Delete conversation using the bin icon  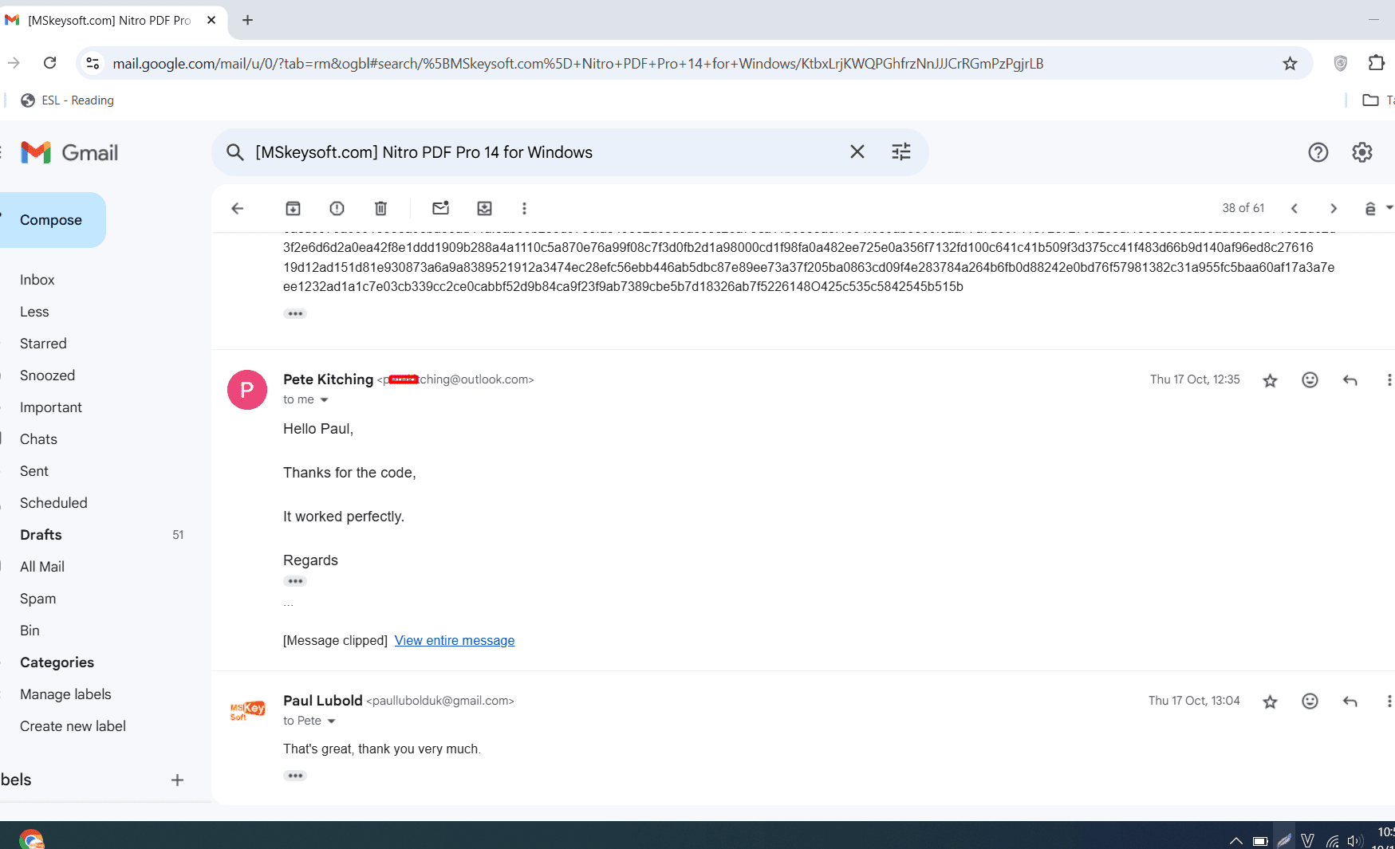pos(380,209)
